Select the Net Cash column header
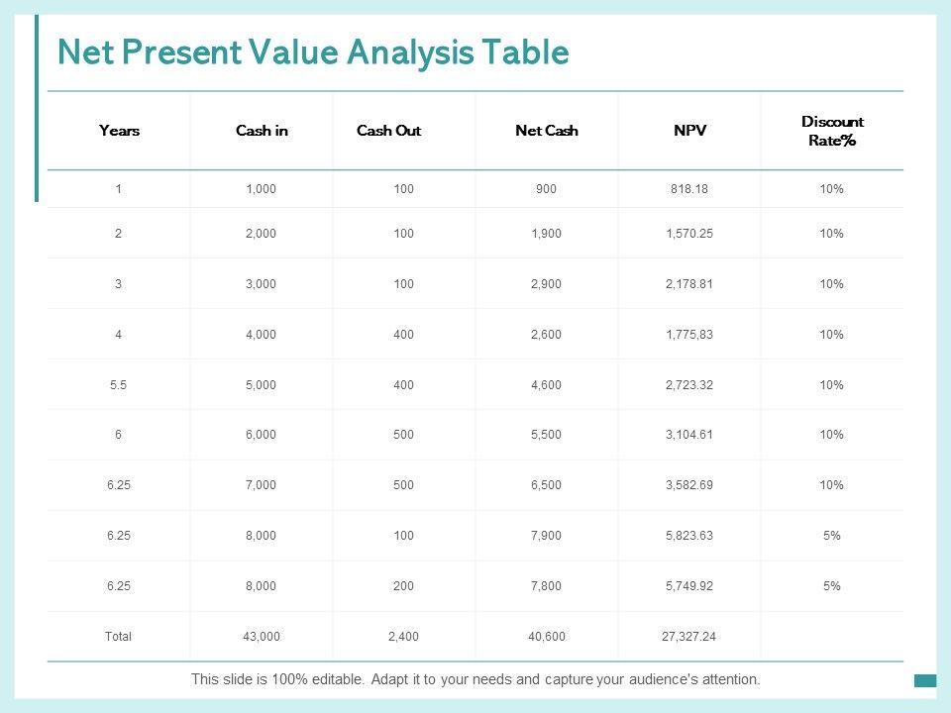This screenshot has width=951, height=713. tap(547, 131)
